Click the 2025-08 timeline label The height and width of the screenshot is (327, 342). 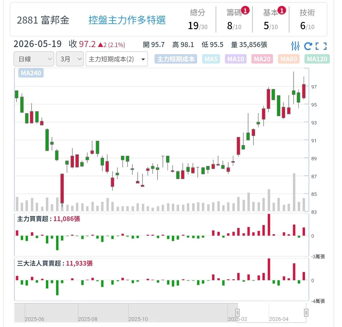[x=88, y=319]
